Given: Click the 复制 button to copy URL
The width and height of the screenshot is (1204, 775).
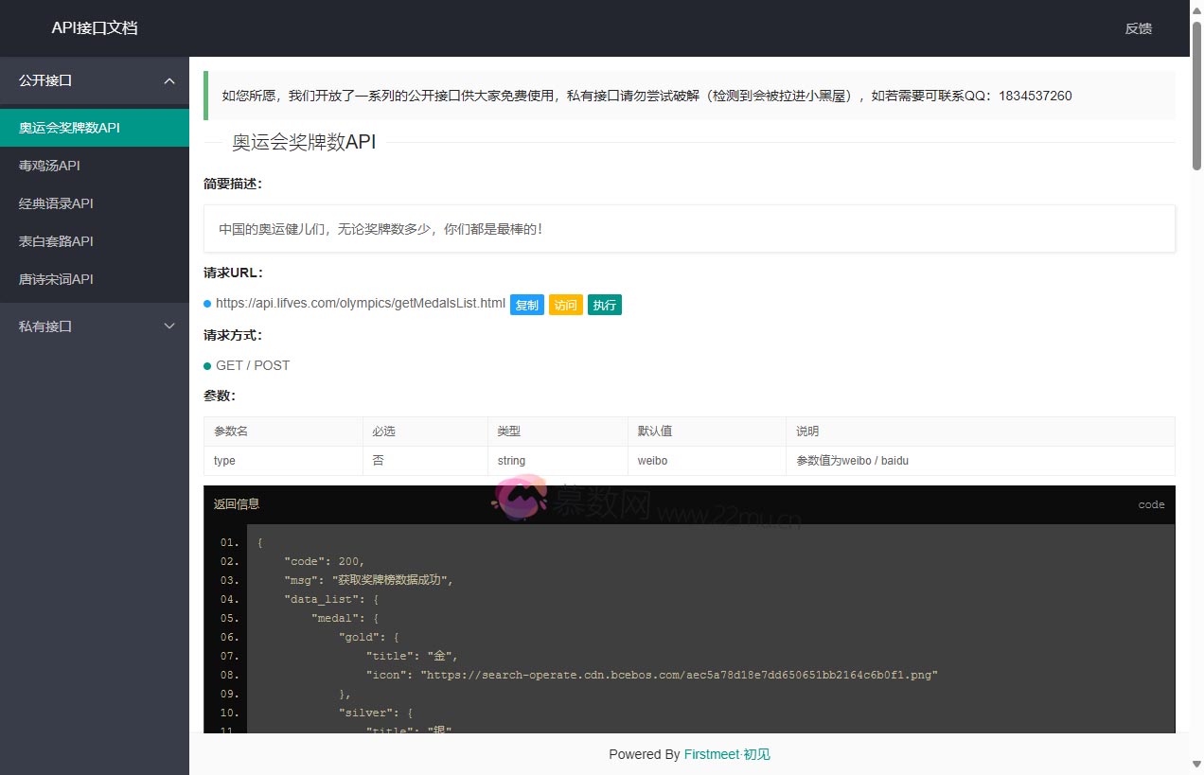Looking at the screenshot, I should click(527, 305).
